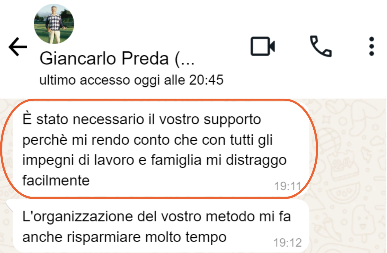The width and height of the screenshot is (387, 253).
Task: Click the word 'facilmente' in highlighted message
Action: click(56, 180)
